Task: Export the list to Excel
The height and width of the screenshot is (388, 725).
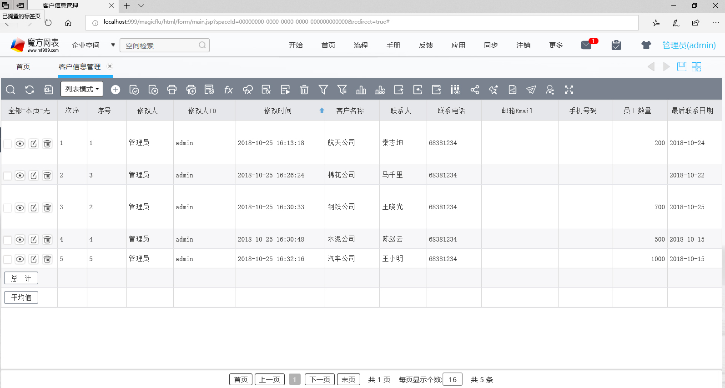Action: click(48, 90)
